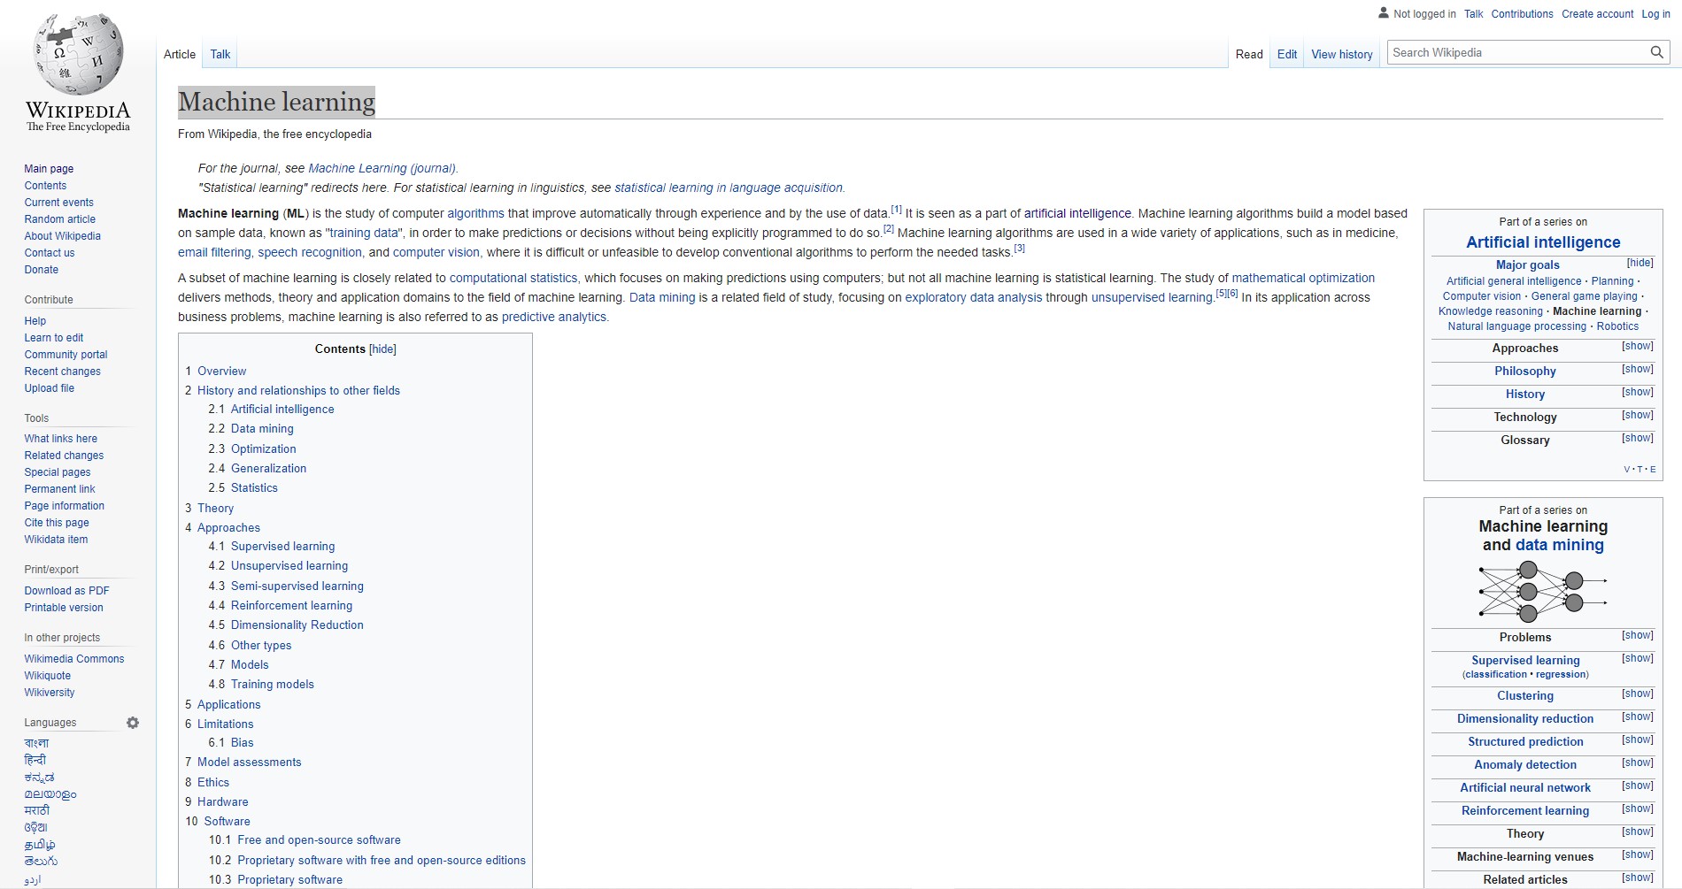Expand the Artificial neural network section
The image size is (1682, 889).
[1637, 786]
